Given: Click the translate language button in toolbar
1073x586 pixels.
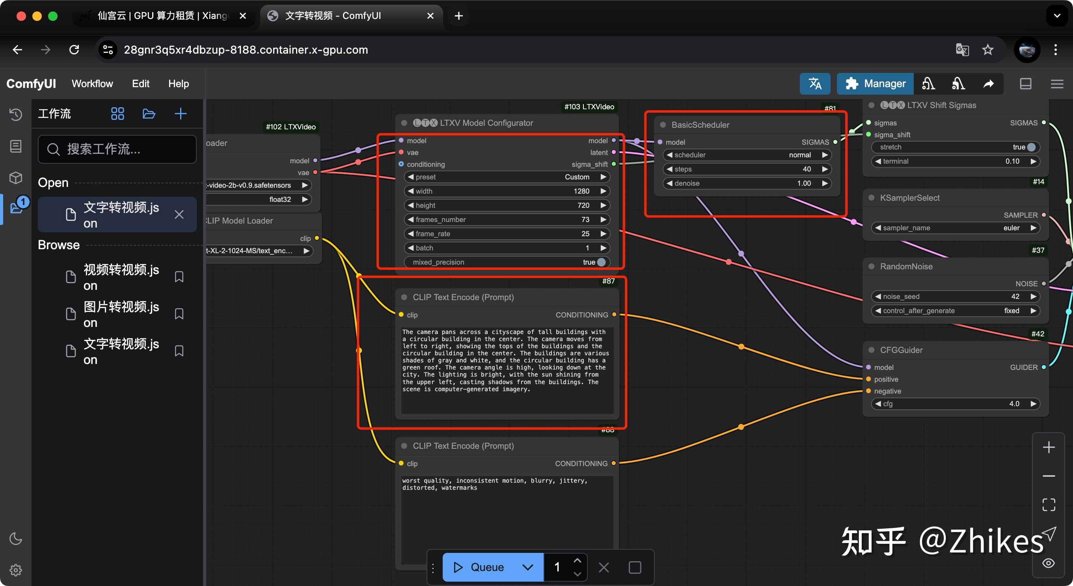Looking at the screenshot, I should point(815,84).
